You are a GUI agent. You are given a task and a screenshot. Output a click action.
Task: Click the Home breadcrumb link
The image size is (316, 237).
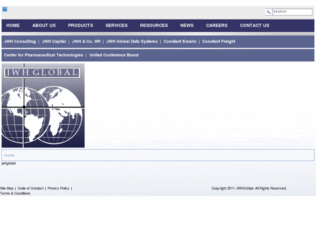coord(9,155)
